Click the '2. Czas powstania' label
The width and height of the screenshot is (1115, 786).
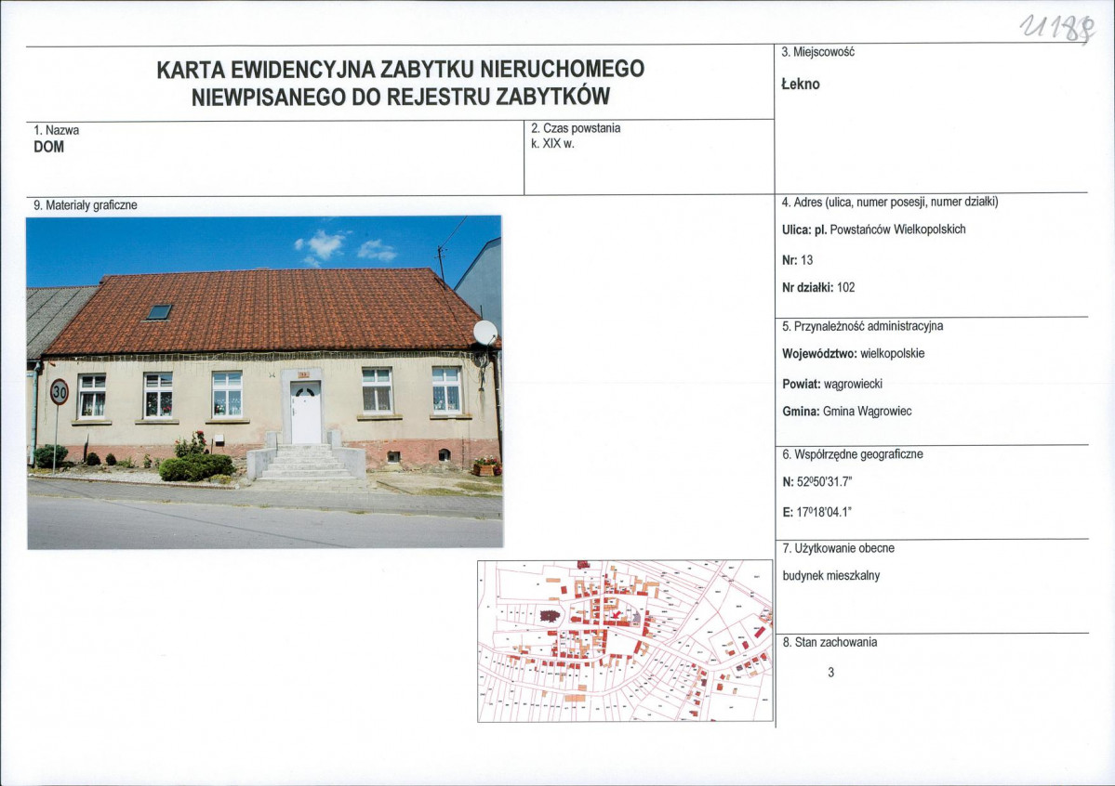[x=576, y=128]
